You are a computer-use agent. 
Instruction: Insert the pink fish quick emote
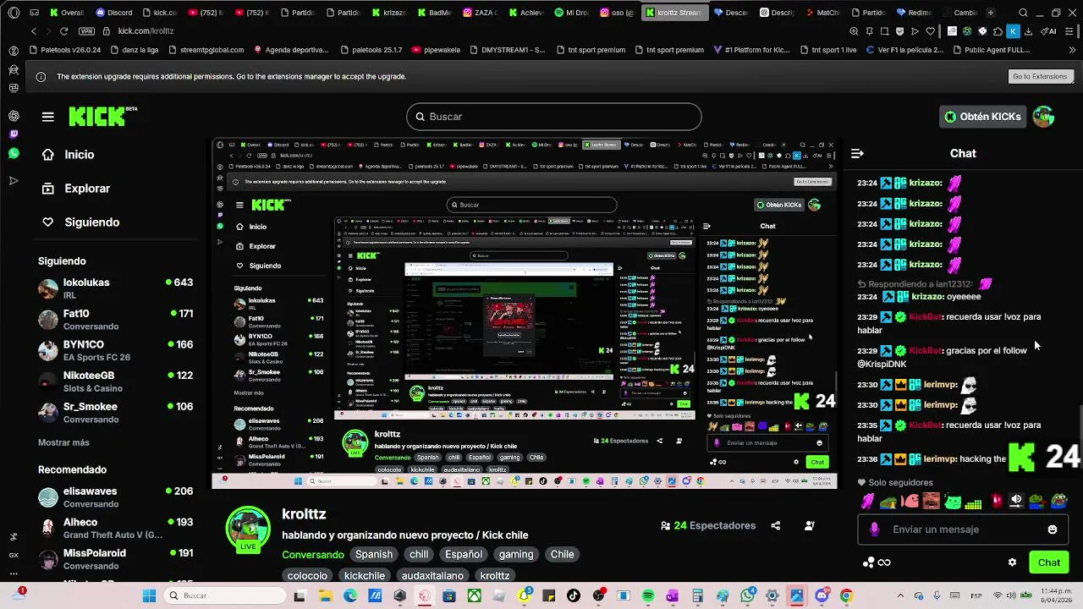910,502
